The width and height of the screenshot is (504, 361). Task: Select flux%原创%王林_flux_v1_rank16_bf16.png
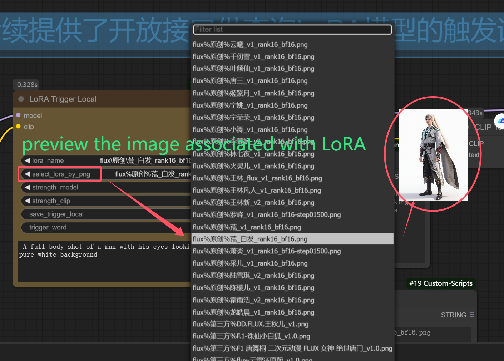point(292,178)
